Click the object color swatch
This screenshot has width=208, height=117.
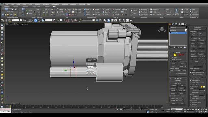(x=186, y=27)
